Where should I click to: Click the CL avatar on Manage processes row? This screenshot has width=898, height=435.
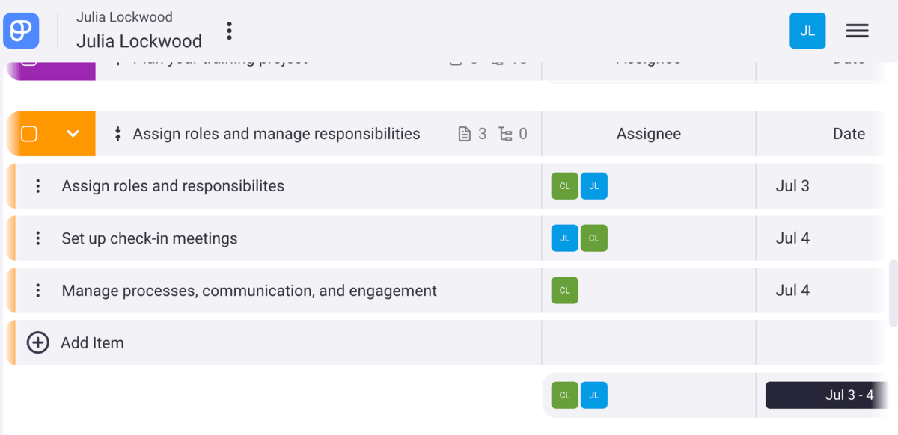(x=563, y=290)
